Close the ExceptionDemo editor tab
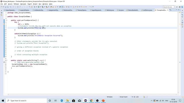Viewport: 184px width, 103px height. 168,10
